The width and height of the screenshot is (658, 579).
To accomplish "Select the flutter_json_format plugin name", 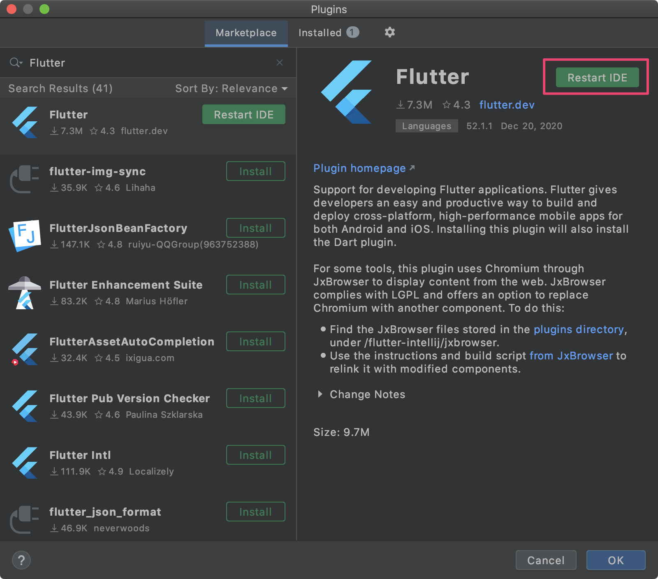I will pyautogui.click(x=105, y=512).
